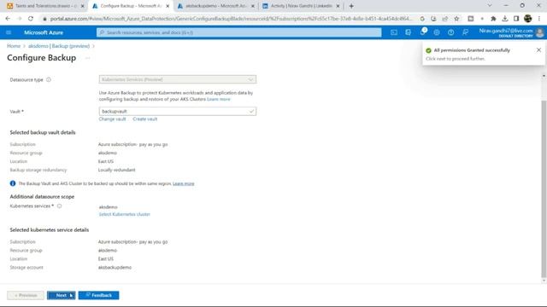Viewport: 547px width, 307px height.
Task: Share this page using the share icon
Action: point(444,19)
